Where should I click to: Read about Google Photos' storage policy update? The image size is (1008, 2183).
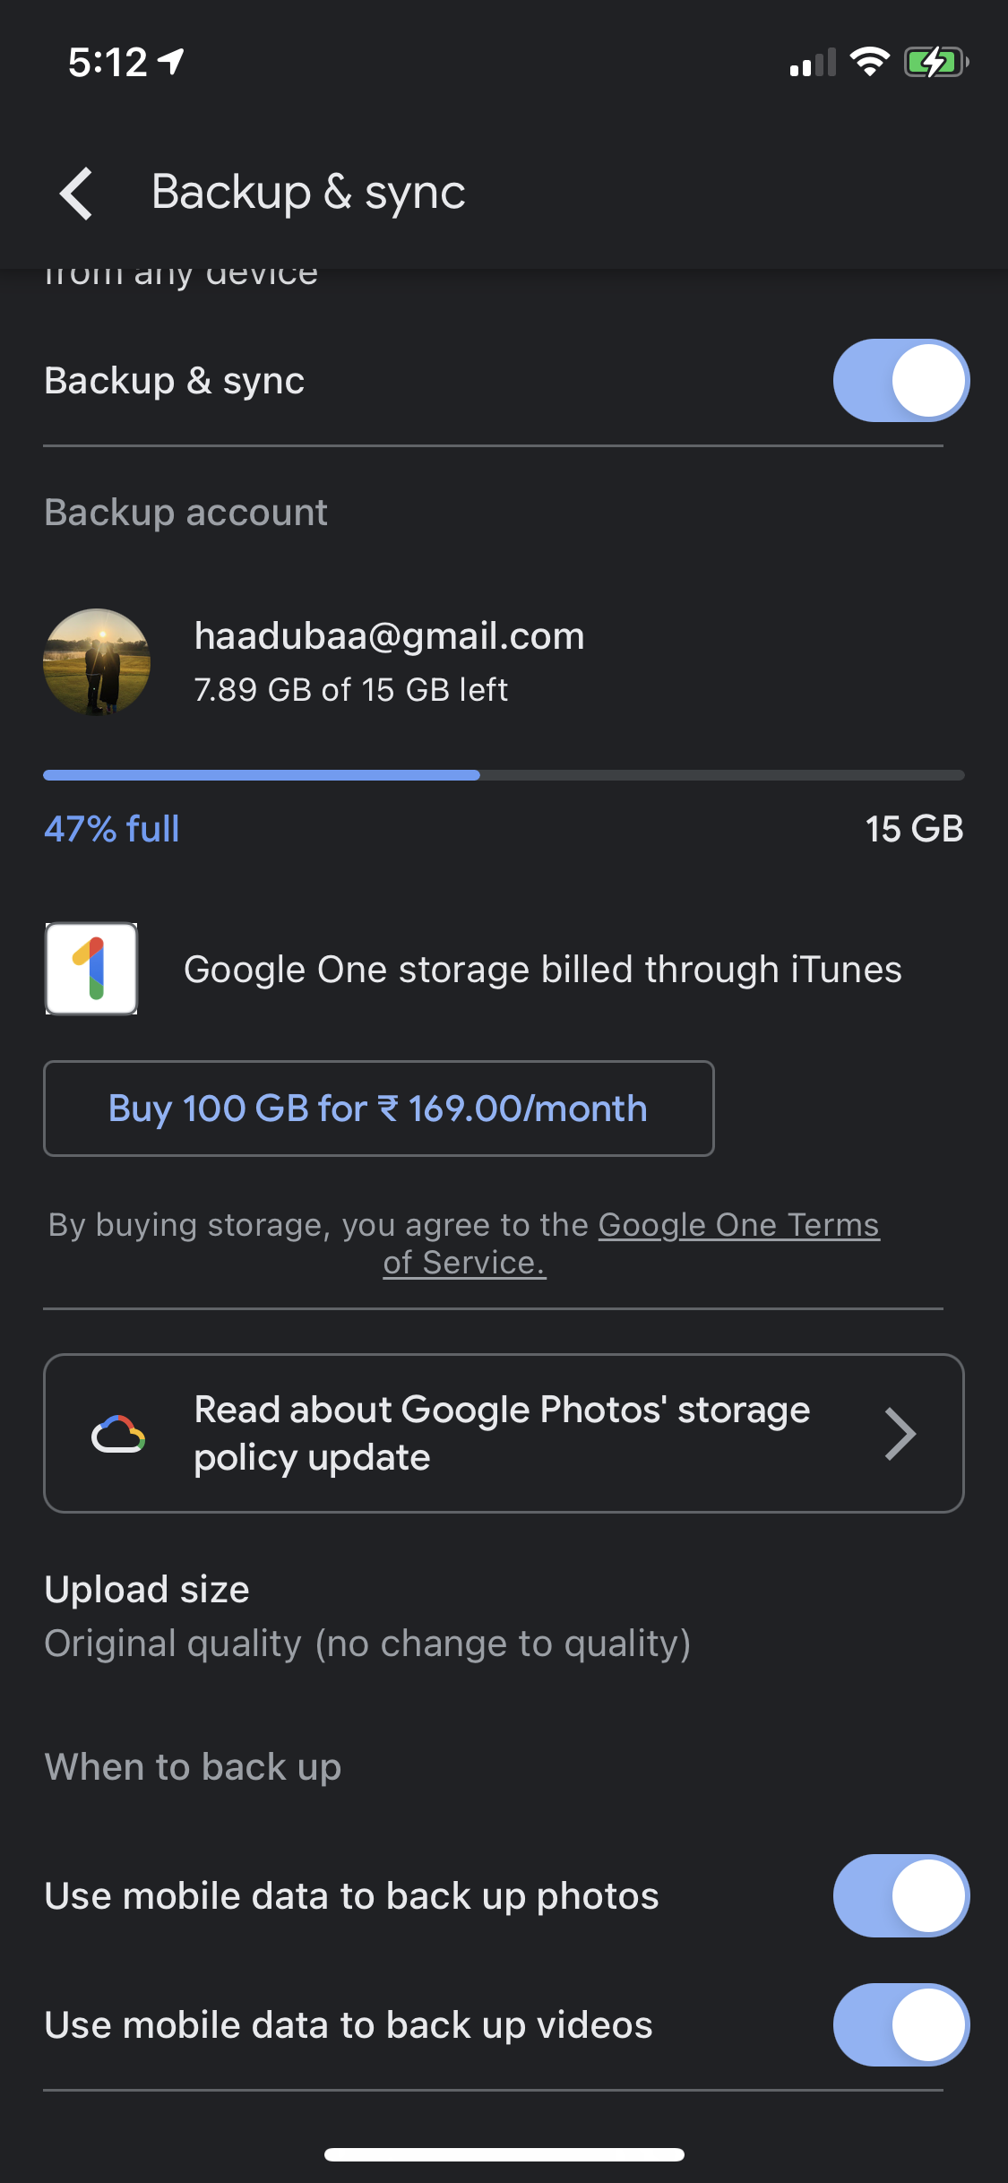pos(502,1433)
